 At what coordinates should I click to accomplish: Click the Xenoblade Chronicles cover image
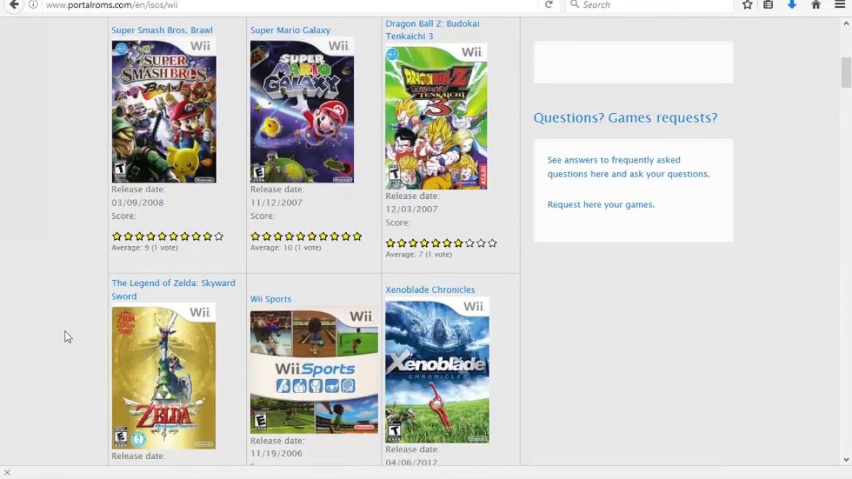point(437,371)
